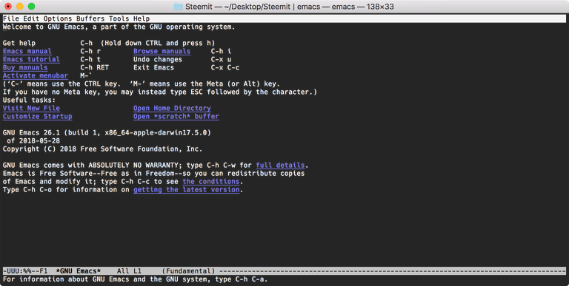Click the 'Undo changes' text

click(x=158, y=59)
